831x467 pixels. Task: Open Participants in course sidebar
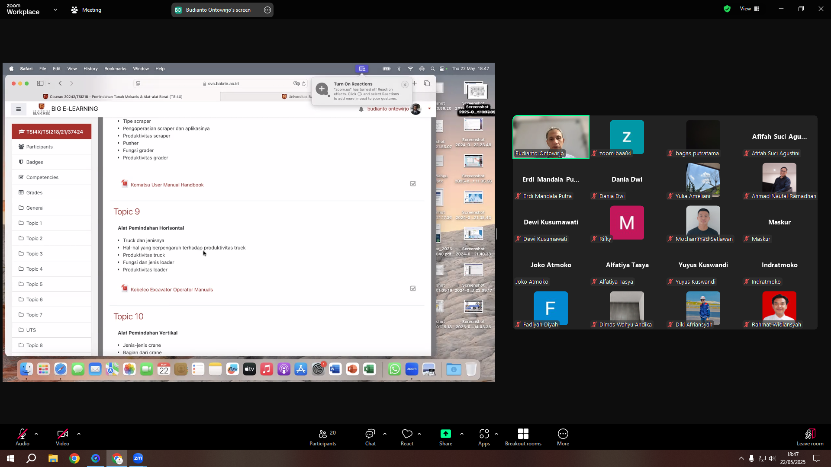[52, 147]
